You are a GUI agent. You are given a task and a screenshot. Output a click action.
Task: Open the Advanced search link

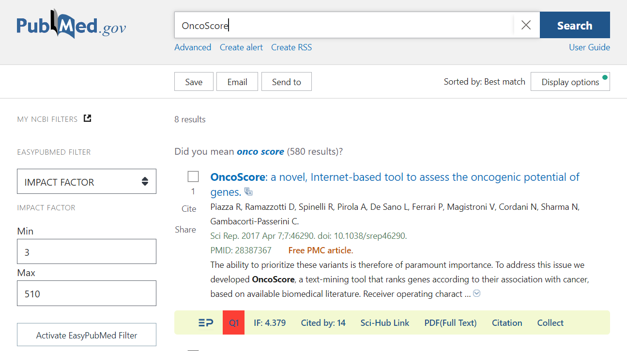(x=193, y=47)
